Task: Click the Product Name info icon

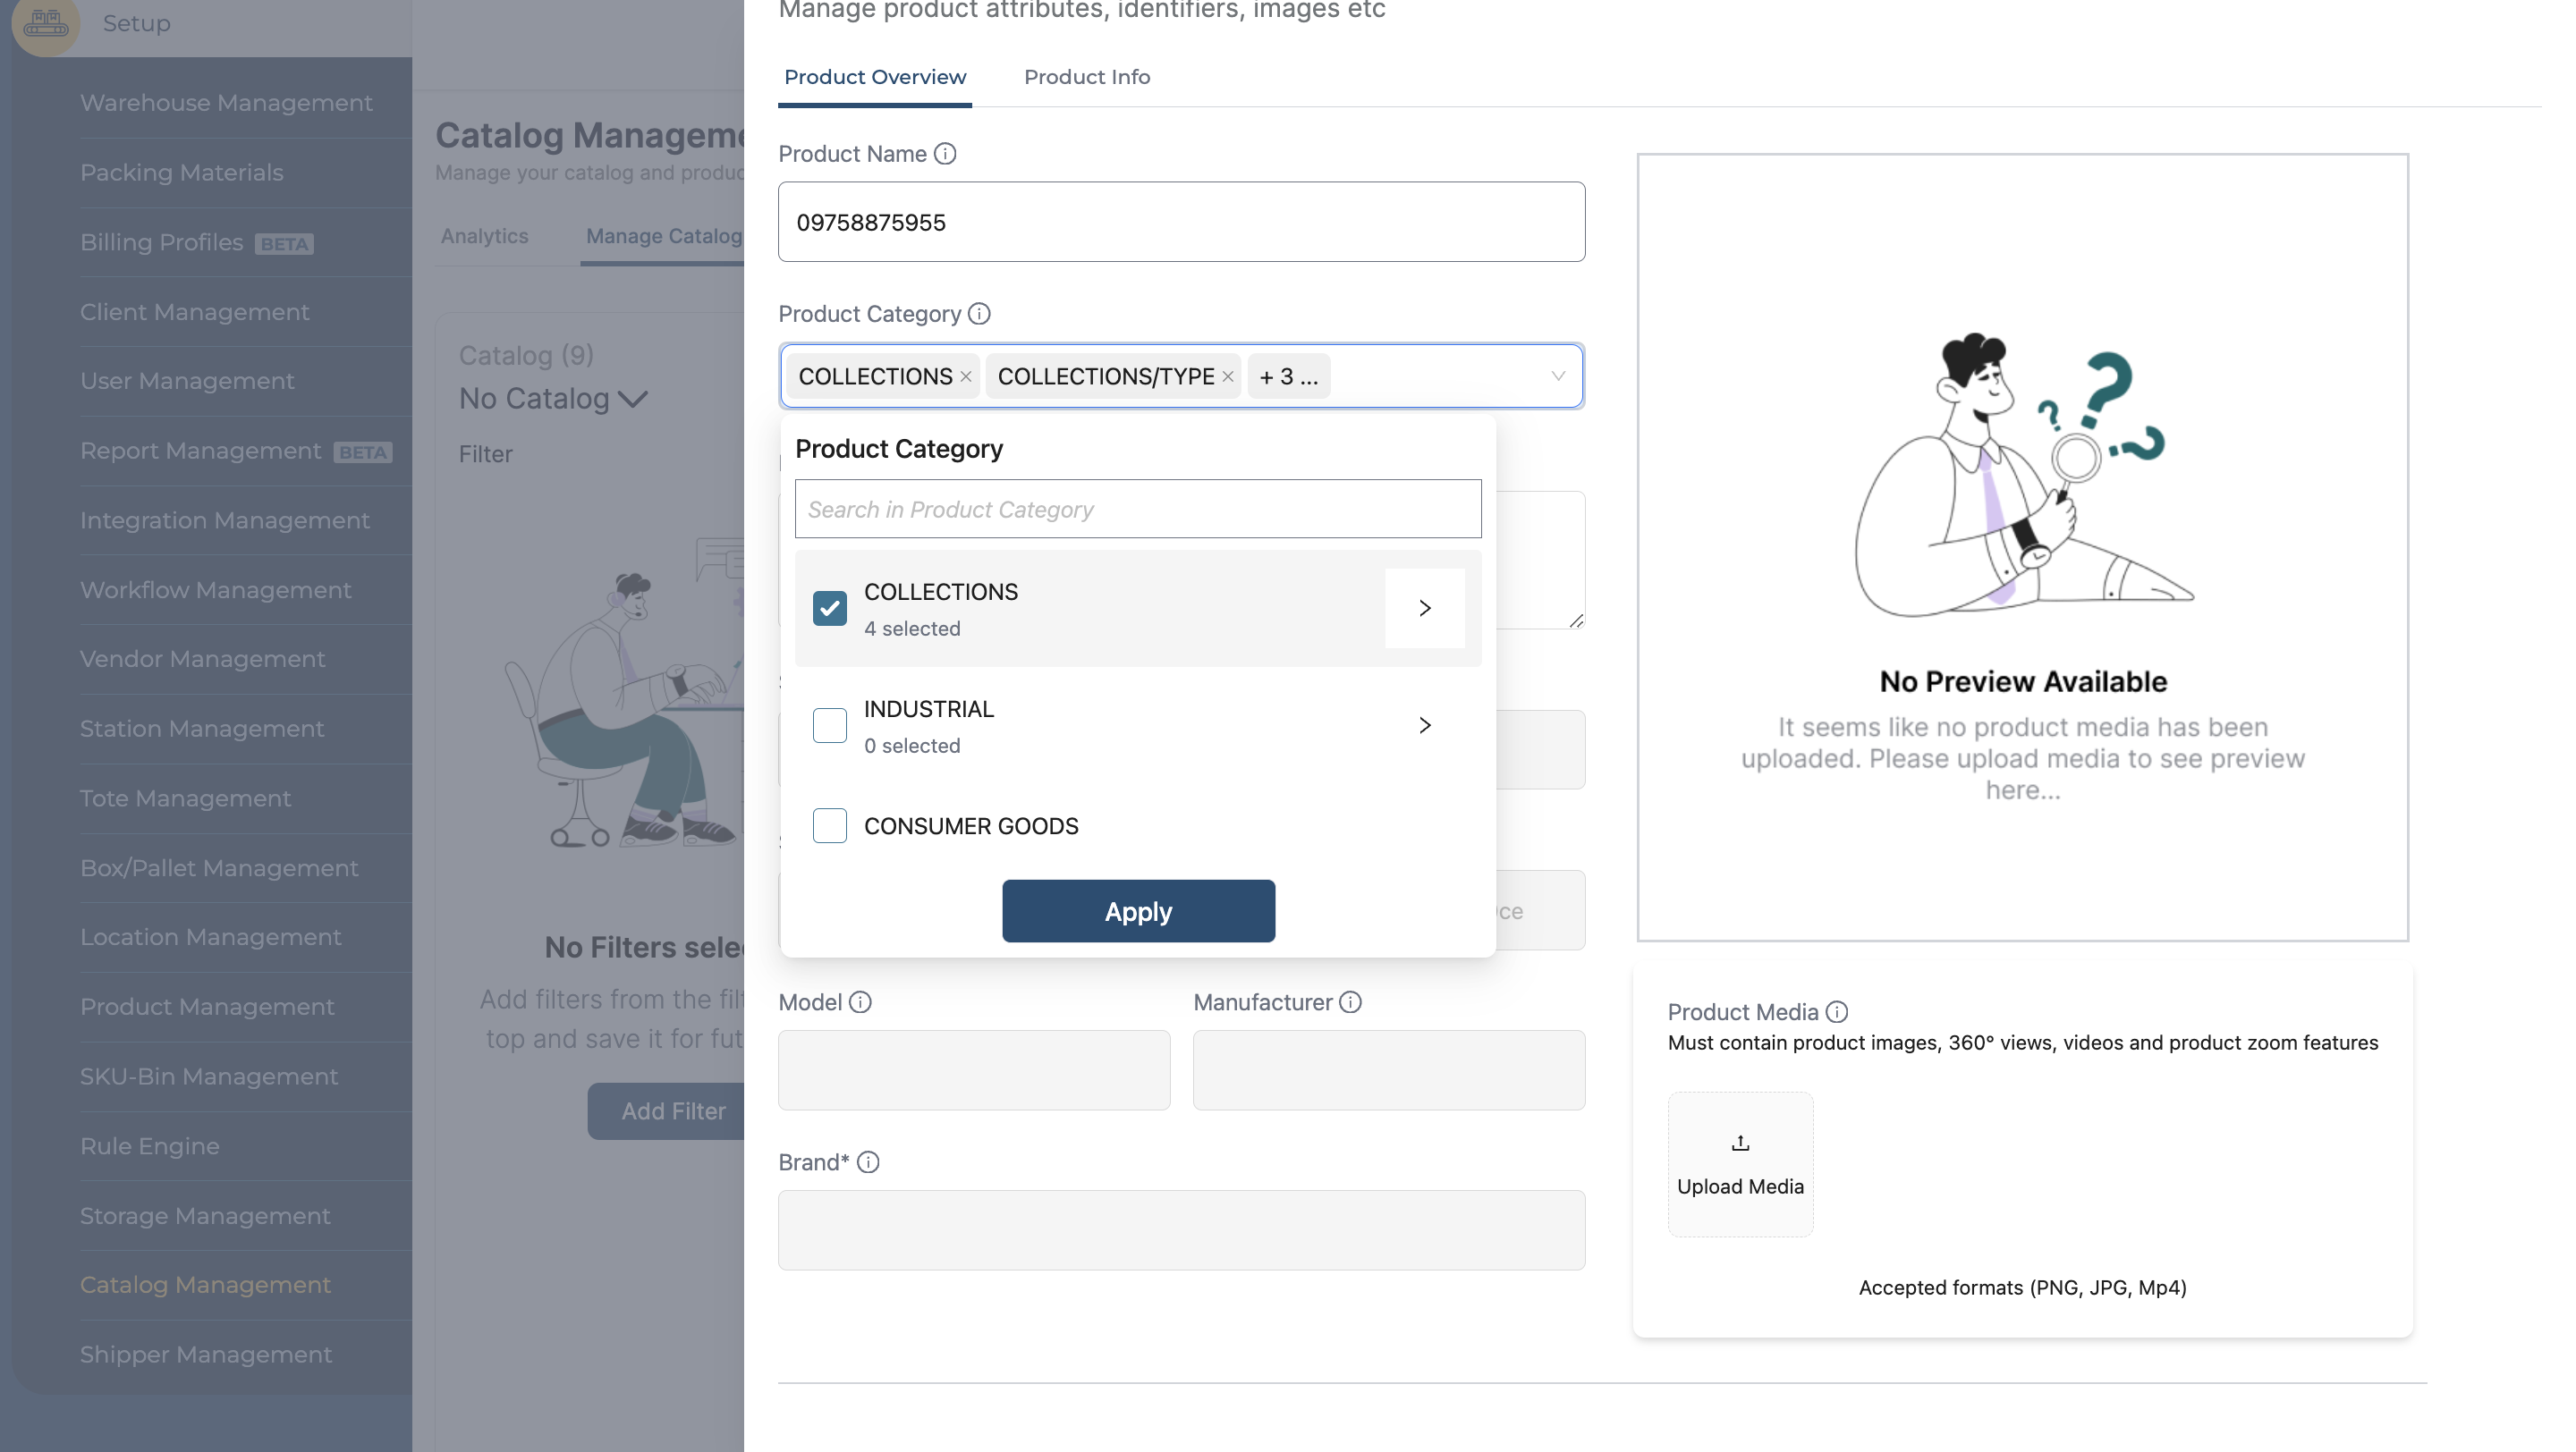Action: point(945,154)
